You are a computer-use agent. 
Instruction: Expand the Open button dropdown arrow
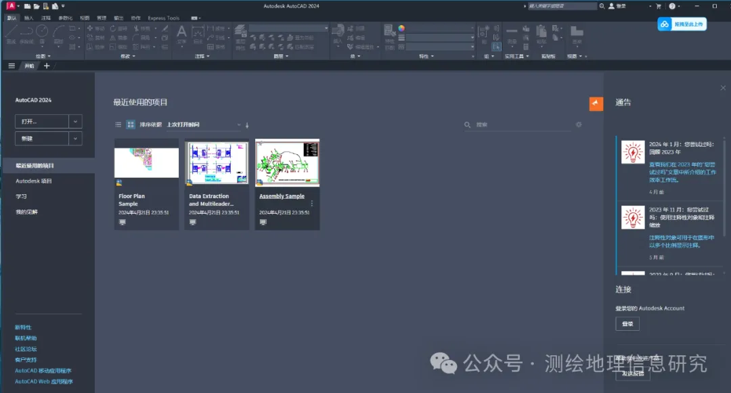[x=75, y=122]
